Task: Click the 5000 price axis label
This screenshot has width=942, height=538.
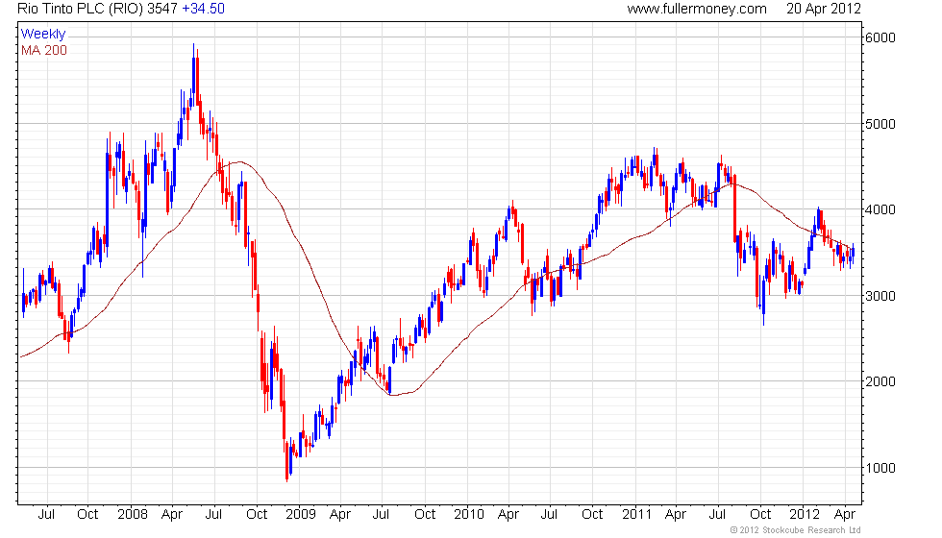Action: click(880, 124)
